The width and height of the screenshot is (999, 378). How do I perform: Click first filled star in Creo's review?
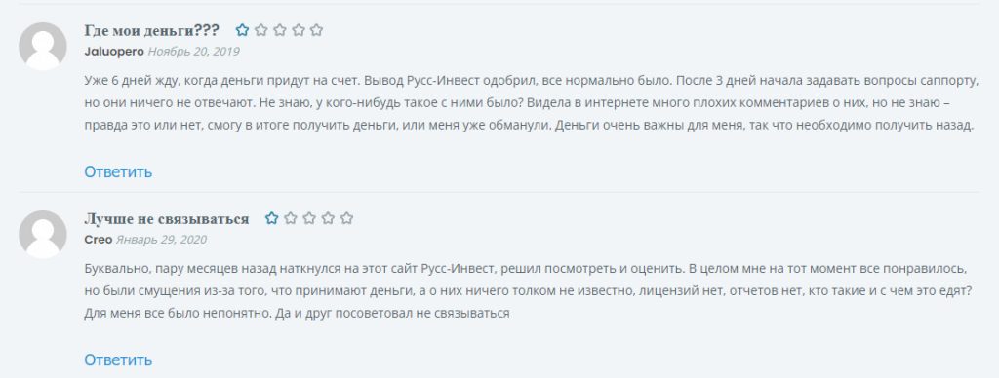pos(272,218)
